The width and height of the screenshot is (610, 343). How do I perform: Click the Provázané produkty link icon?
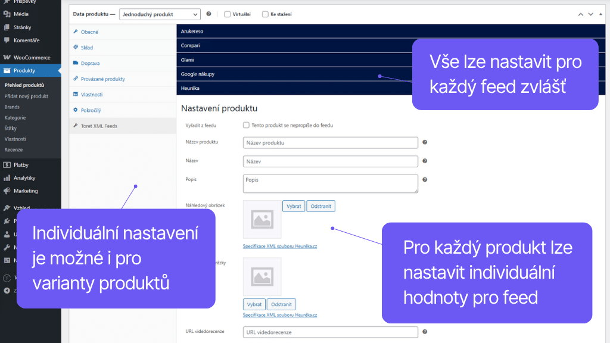click(x=75, y=79)
